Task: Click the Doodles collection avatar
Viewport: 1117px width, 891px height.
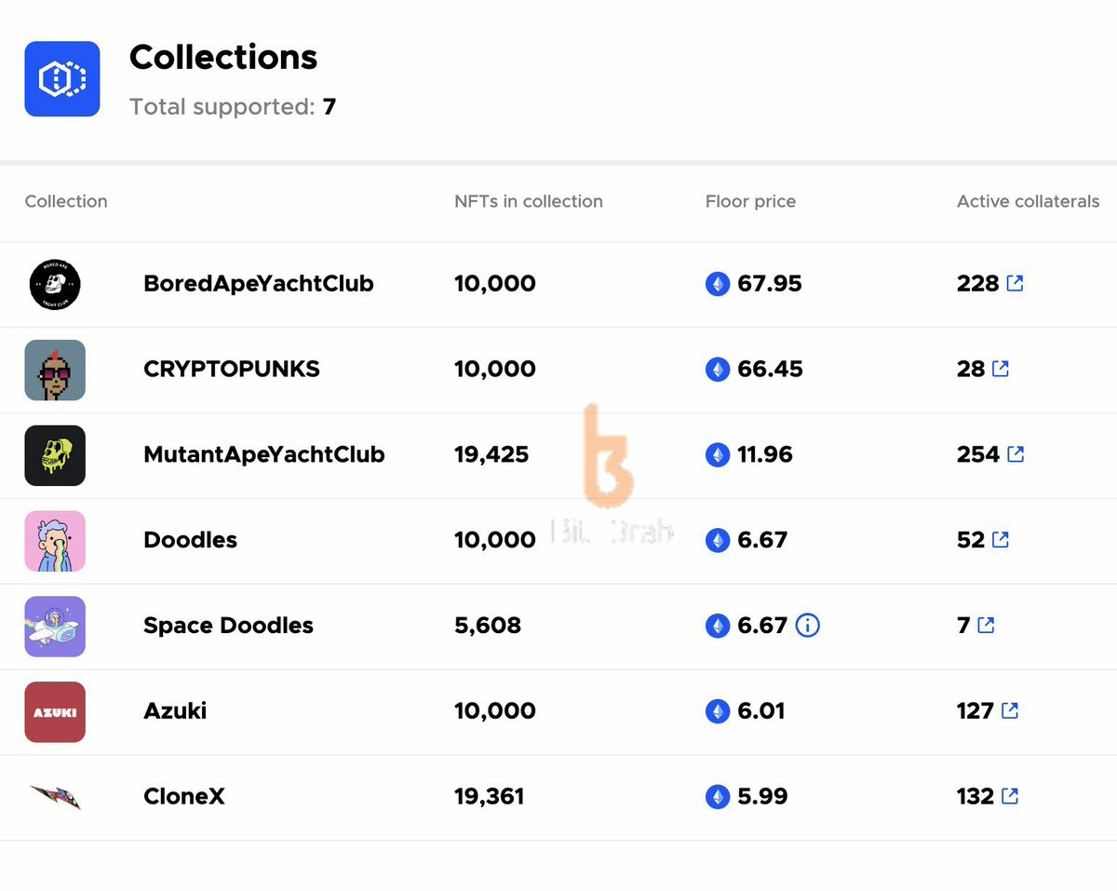Action: pyautogui.click(x=55, y=541)
